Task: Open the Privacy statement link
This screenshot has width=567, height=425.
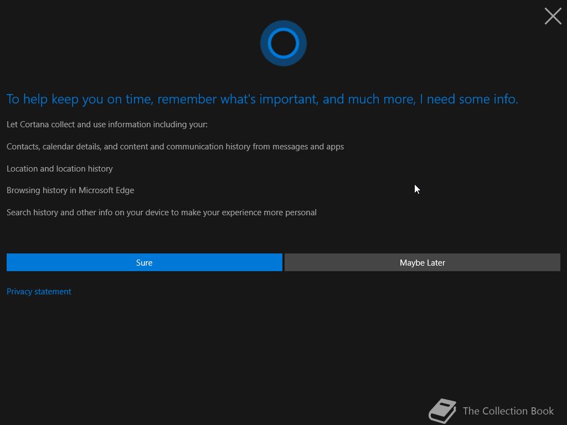Action: 39,291
